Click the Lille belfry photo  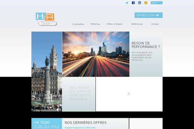tap(47, 72)
